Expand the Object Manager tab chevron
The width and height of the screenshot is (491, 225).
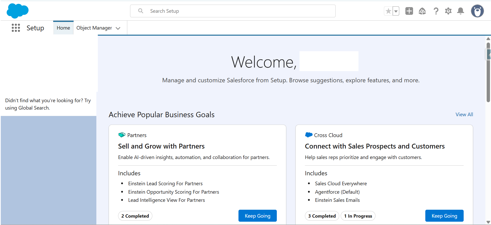[118, 28]
